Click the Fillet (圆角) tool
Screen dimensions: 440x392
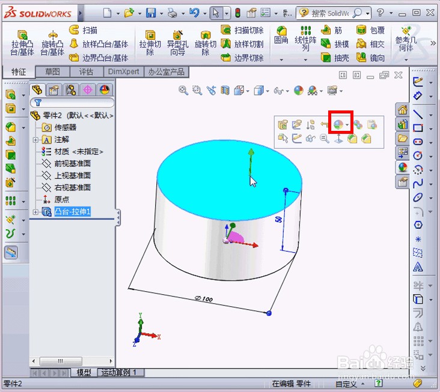pos(281,35)
